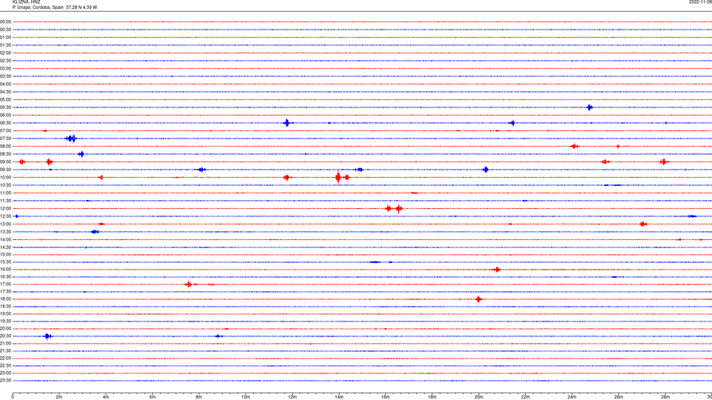Viewport: 712px width, 400px height.
Task: Click the 10m tick label on the time axis
Action: (x=245, y=397)
